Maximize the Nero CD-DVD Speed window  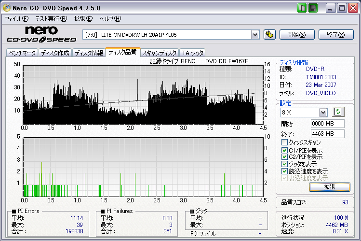point(342,8)
